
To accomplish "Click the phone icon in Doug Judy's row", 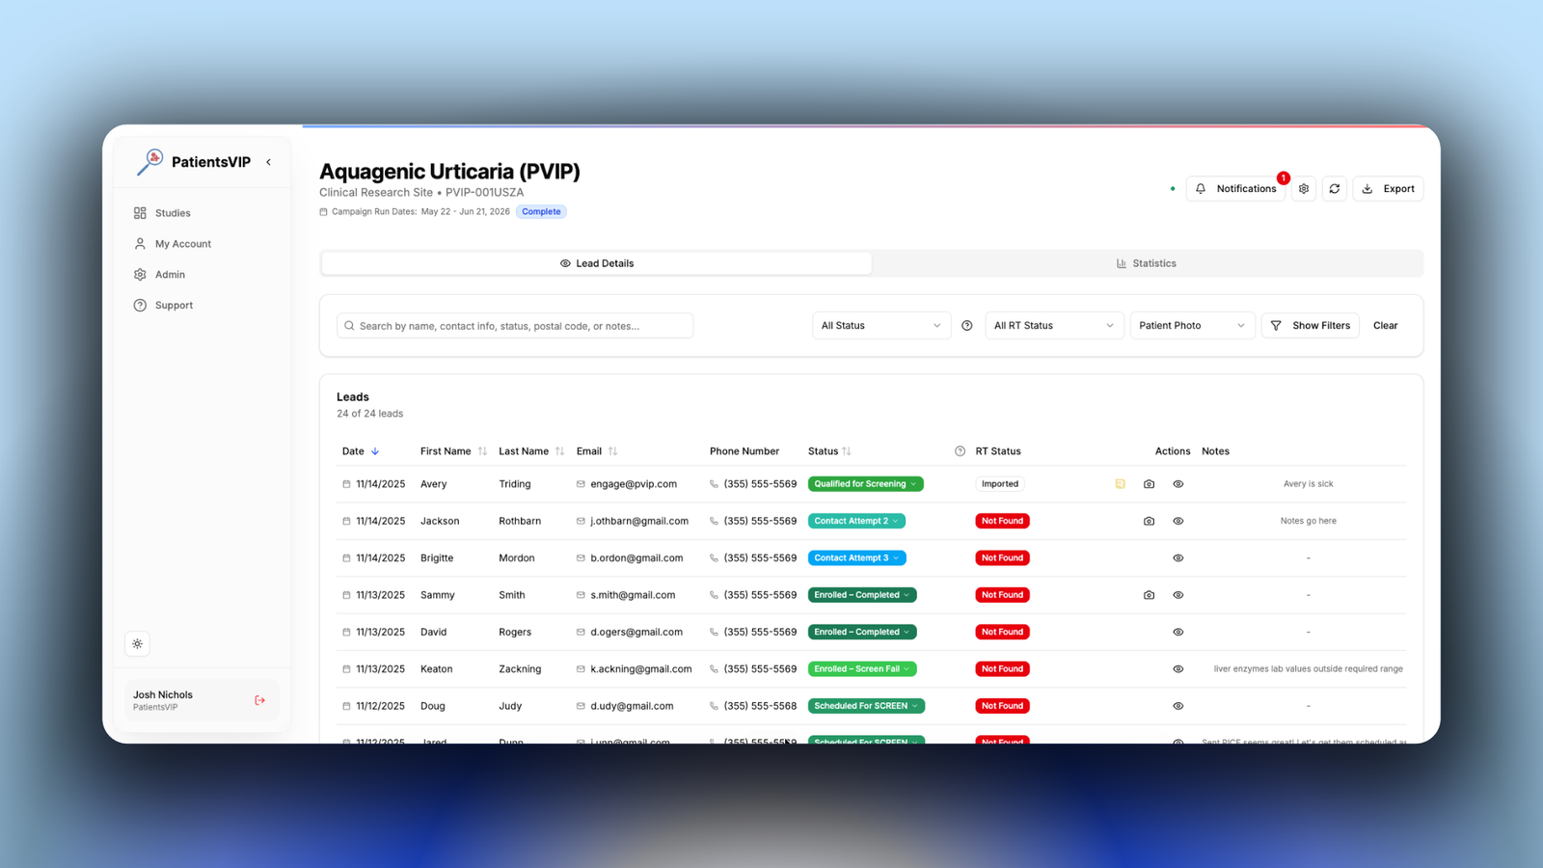I will click(x=714, y=706).
